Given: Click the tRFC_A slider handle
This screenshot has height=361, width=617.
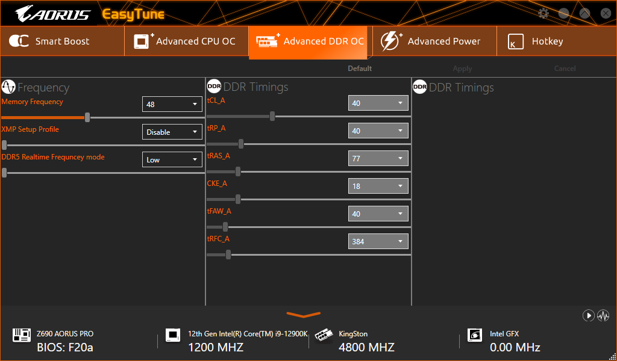Looking at the screenshot, I should [228, 255].
